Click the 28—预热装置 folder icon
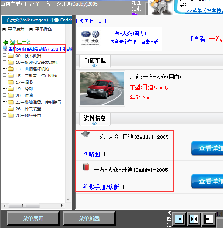 (11, 115)
